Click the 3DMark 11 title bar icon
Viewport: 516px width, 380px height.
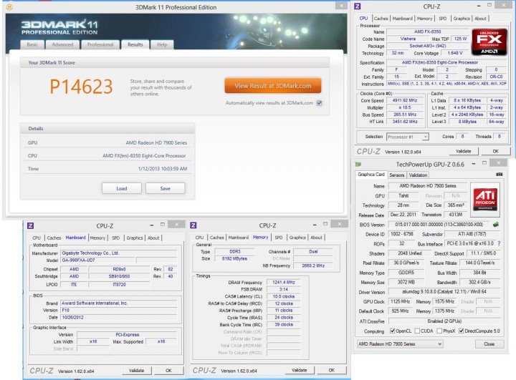click(9, 7)
